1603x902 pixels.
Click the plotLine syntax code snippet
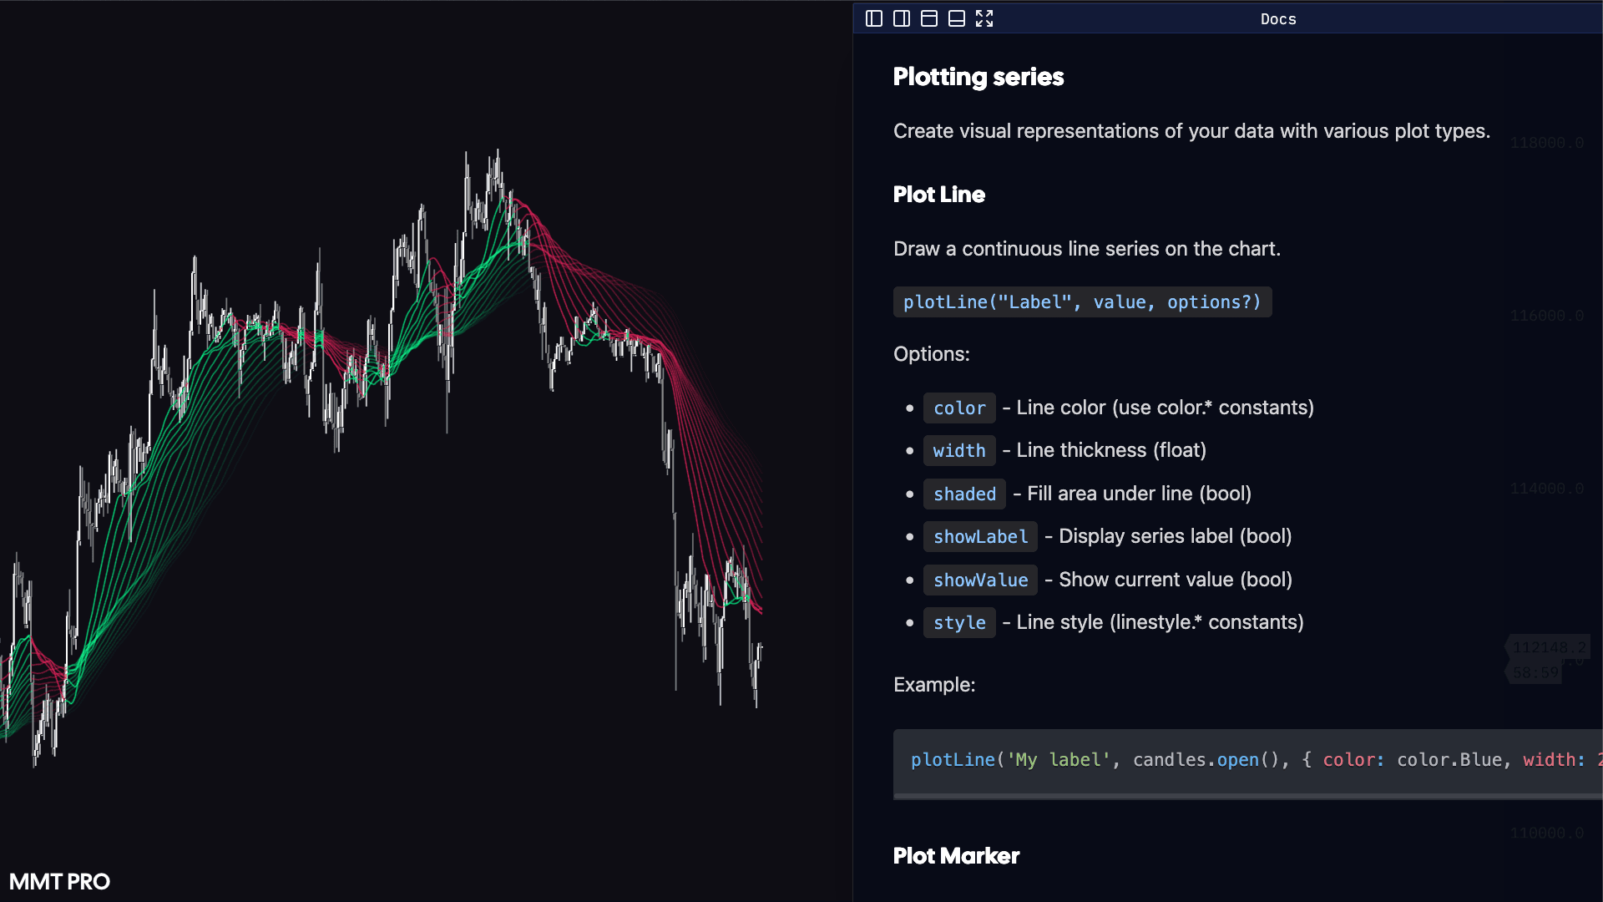coord(1081,302)
